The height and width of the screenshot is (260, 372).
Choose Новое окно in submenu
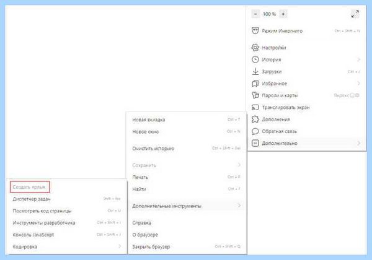tap(187, 132)
